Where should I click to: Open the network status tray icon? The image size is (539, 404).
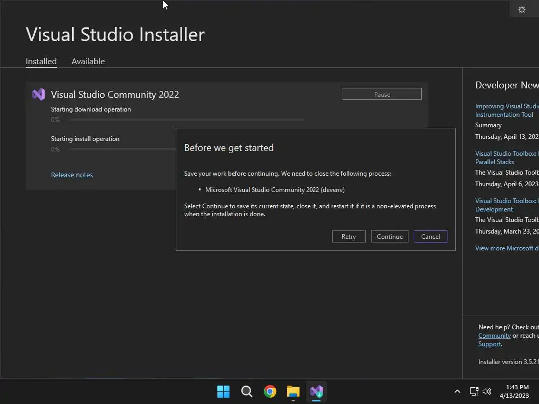[474, 391]
